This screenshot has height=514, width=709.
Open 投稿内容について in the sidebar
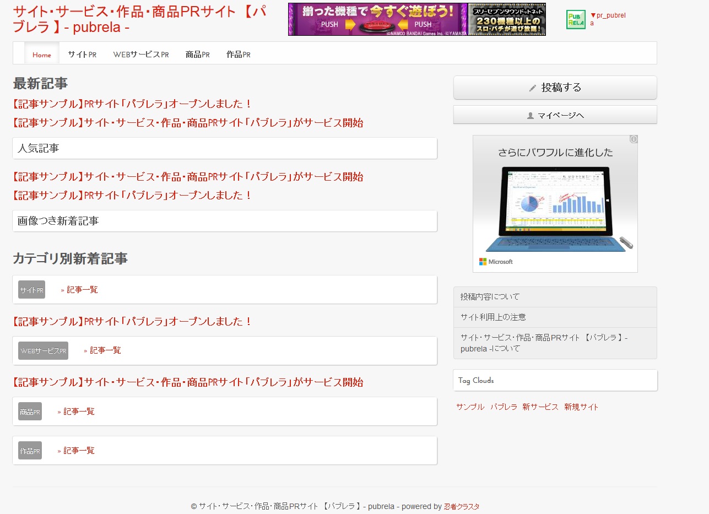click(x=490, y=297)
